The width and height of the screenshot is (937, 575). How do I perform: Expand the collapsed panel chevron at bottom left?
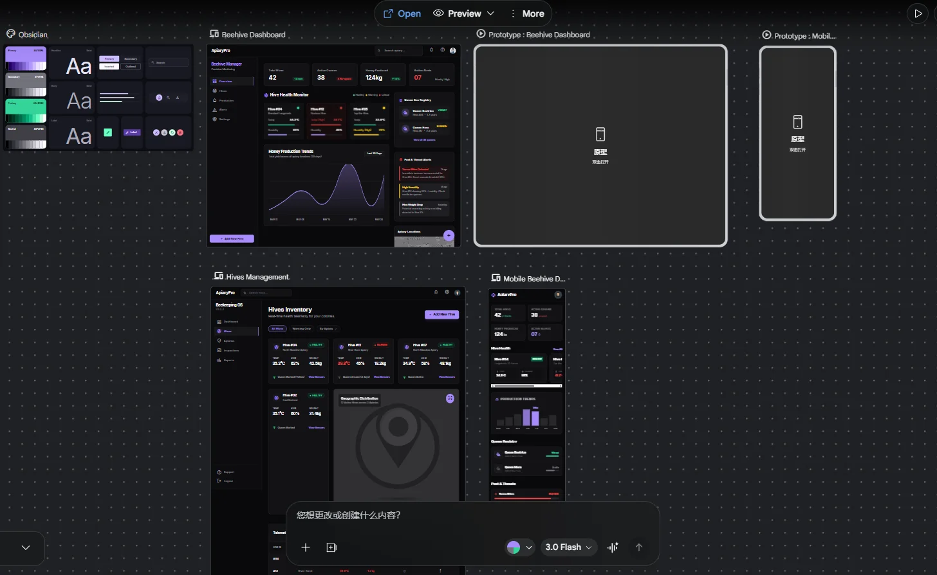(26, 547)
